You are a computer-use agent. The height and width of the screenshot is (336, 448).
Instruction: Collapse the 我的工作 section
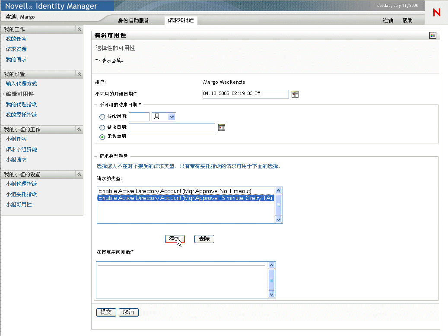coord(79,29)
